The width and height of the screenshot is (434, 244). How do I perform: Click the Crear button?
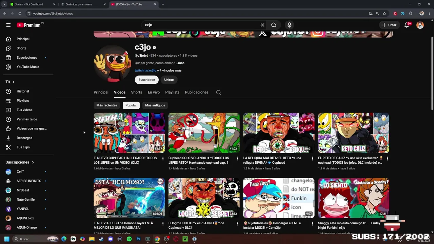[389, 25]
